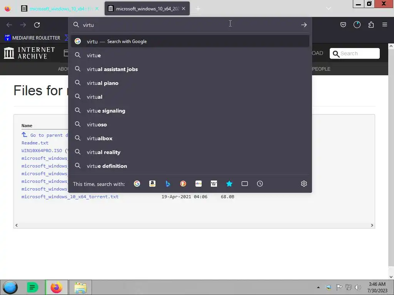Open microsoft_windows_10_x64_torrent.txt link
This screenshot has height=295, width=394.
pyautogui.click(x=70, y=197)
